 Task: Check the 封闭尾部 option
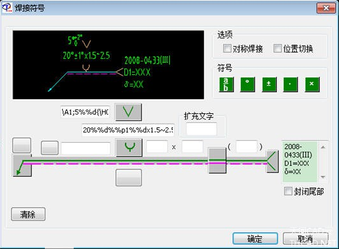[288, 191]
